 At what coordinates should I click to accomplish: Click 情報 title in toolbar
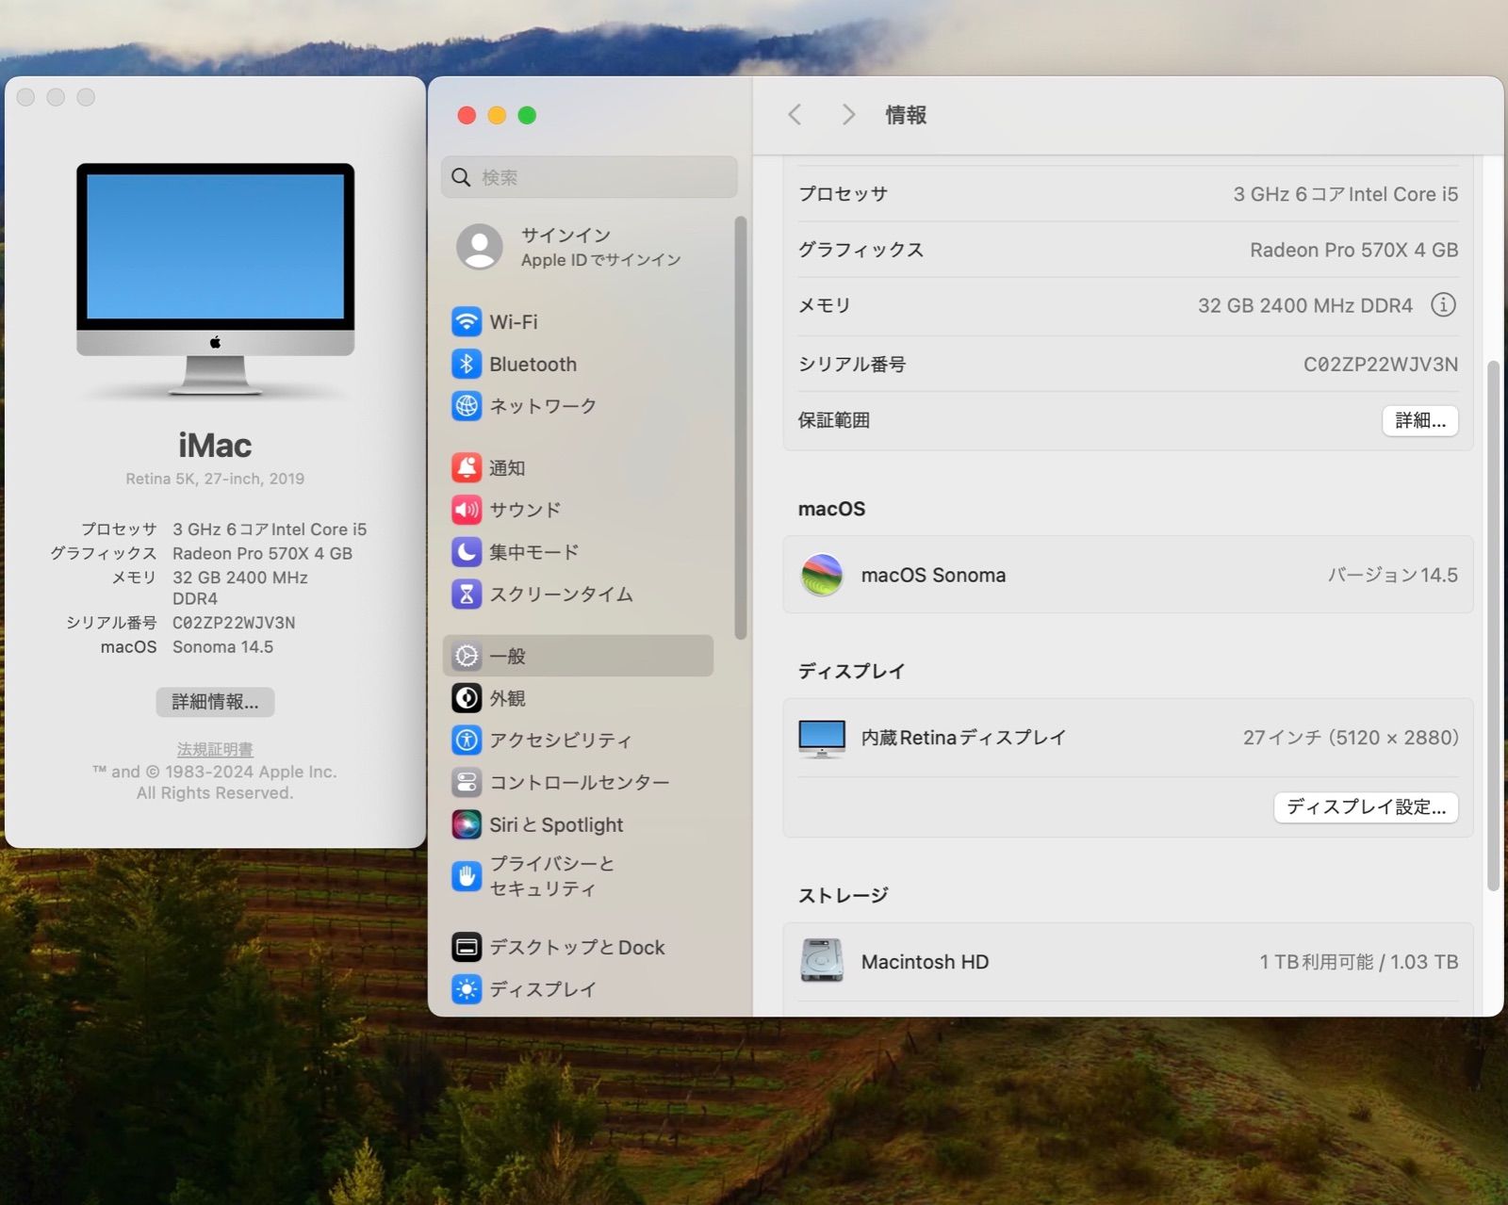pyautogui.click(x=906, y=115)
